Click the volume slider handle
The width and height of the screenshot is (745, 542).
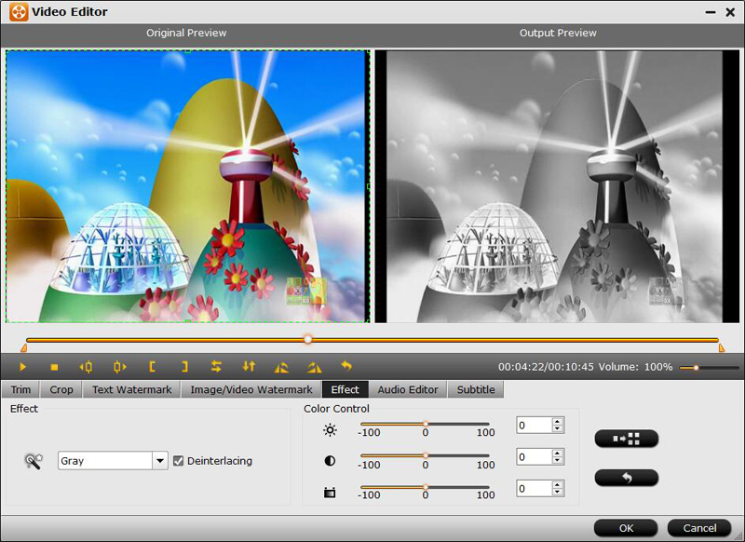(x=696, y=368)
